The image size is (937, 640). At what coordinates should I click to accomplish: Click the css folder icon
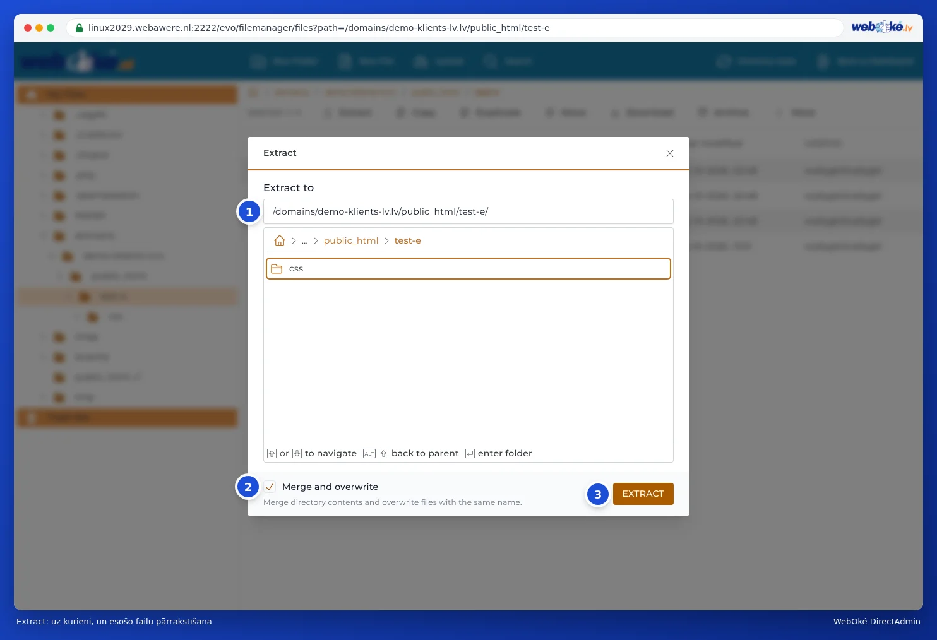pyautogui.click(x=277, y=269)
